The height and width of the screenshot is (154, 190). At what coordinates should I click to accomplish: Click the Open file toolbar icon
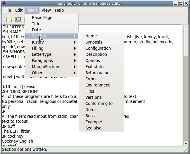point(18,19)
